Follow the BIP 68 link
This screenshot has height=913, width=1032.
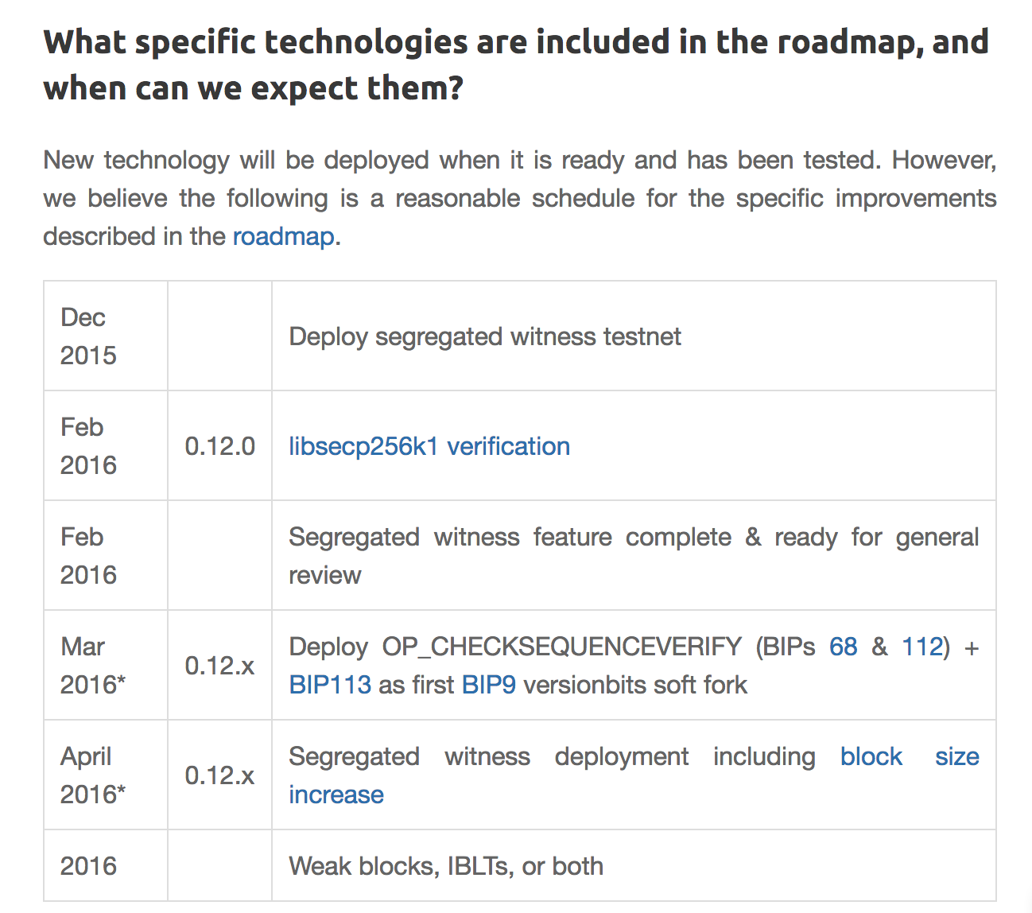pos(843,647)
